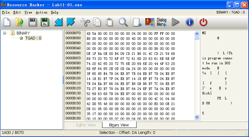Close the Resource Hacker window

244,5
